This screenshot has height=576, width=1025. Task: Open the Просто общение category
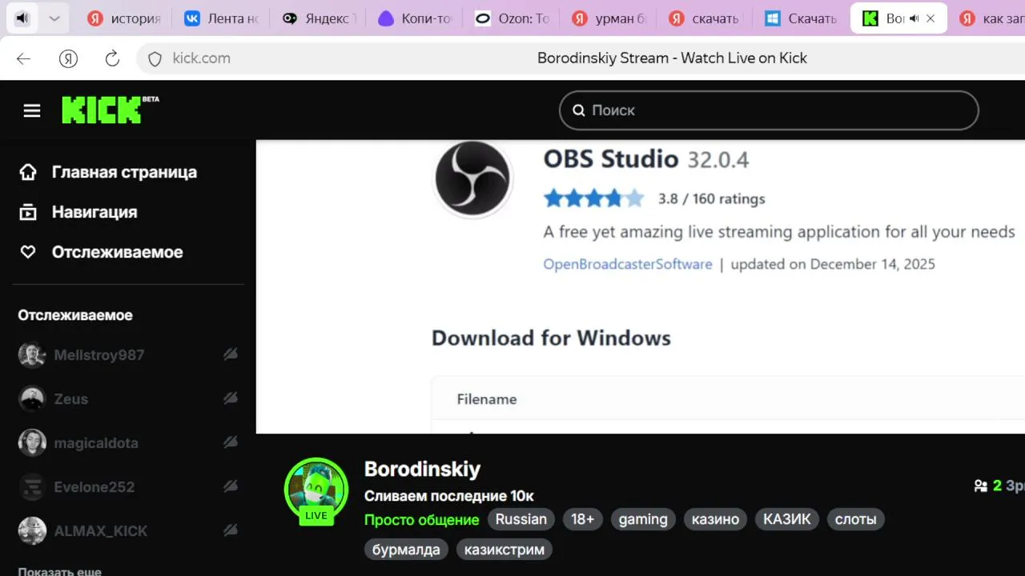(x=421, y=520)
